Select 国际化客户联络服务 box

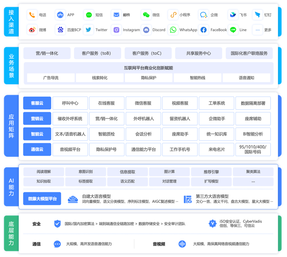pyautogui.click(x=249, y=53)
